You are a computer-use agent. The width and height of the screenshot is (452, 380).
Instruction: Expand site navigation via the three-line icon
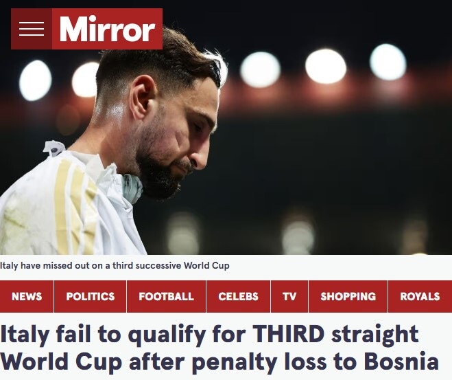[32, 29]
